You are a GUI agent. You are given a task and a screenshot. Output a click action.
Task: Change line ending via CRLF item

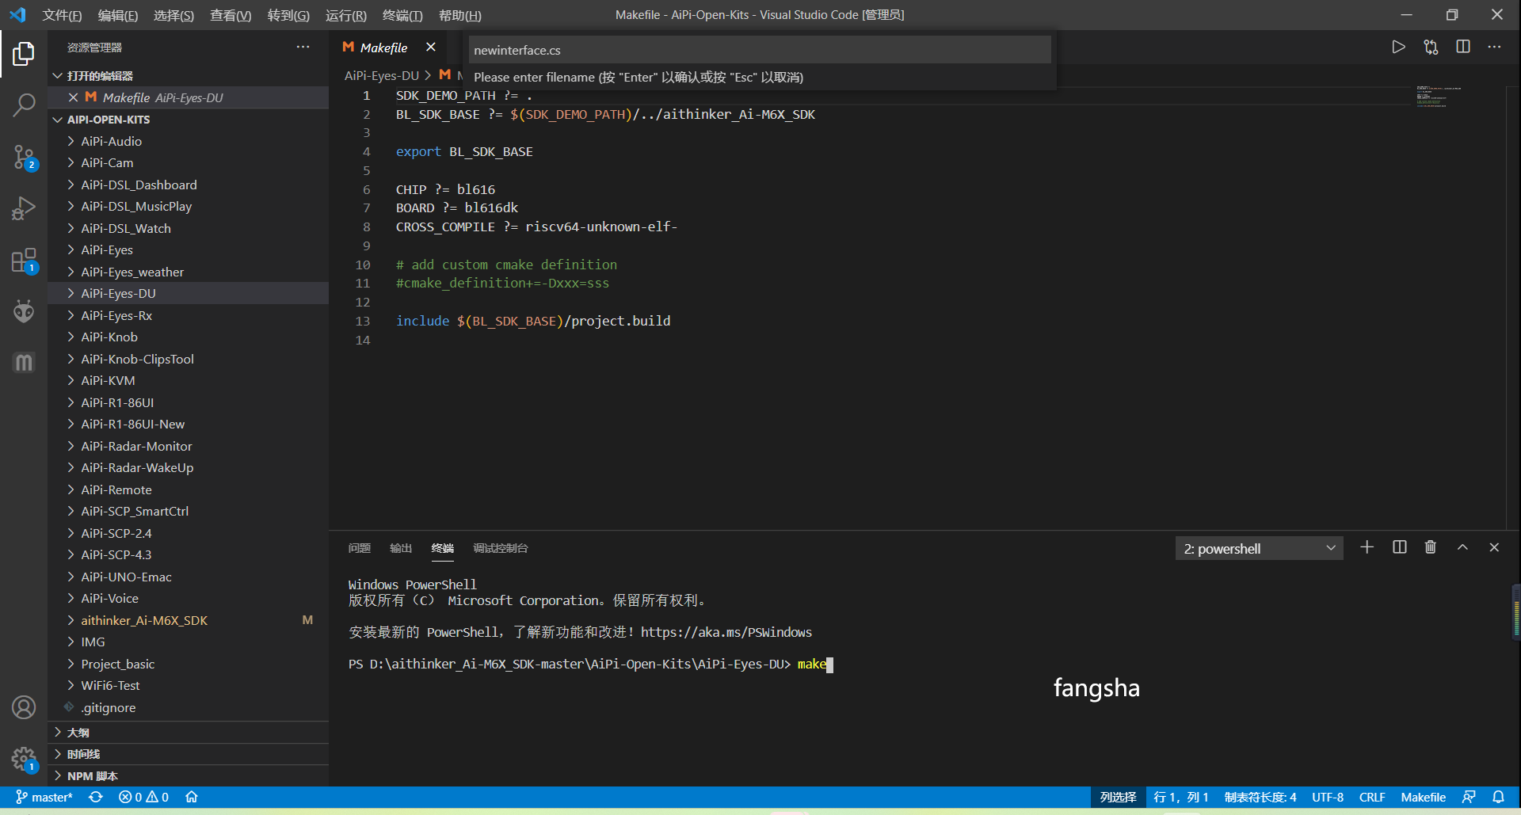[1372, 797]
